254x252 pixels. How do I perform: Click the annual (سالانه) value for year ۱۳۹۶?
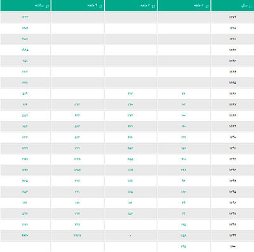pyautogui.click(x=25, y=202)
